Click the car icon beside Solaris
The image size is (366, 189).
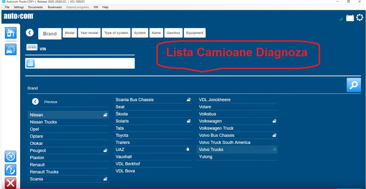[189, 121]
